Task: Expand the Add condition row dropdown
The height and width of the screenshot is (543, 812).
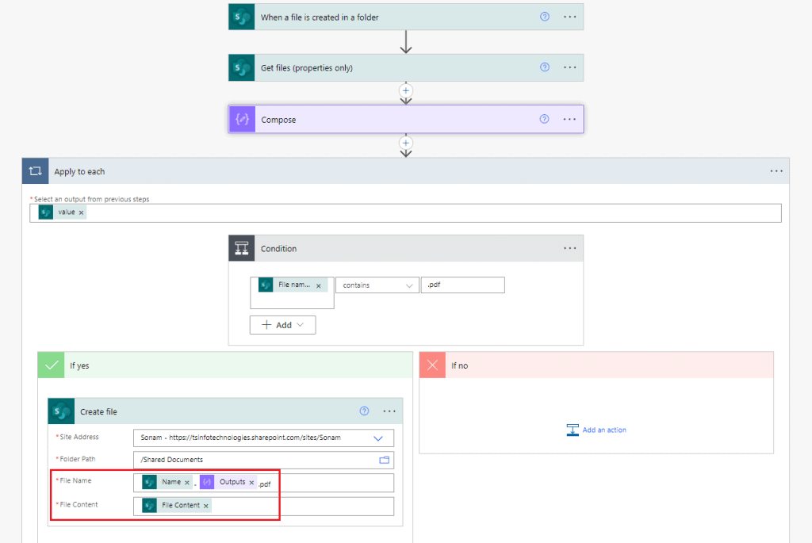Action: pyautogui.click(x=301, y=324)
